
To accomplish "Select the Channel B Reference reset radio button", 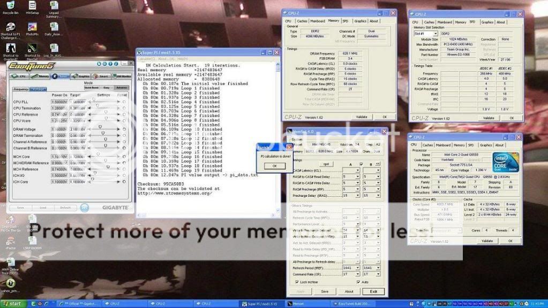I will click(x=124, y=148).
